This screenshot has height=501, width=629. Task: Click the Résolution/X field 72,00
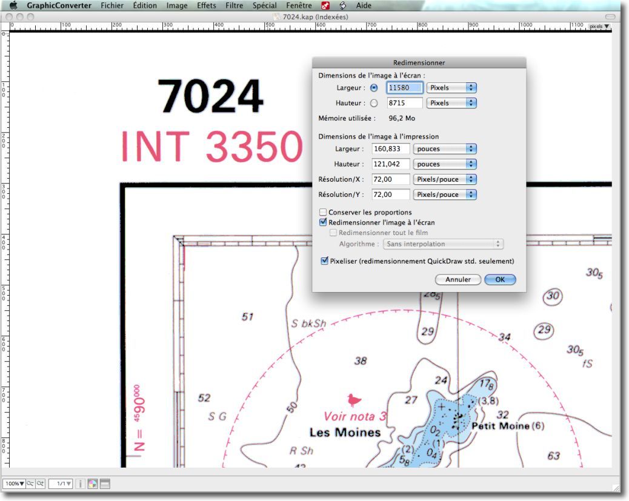391,179
